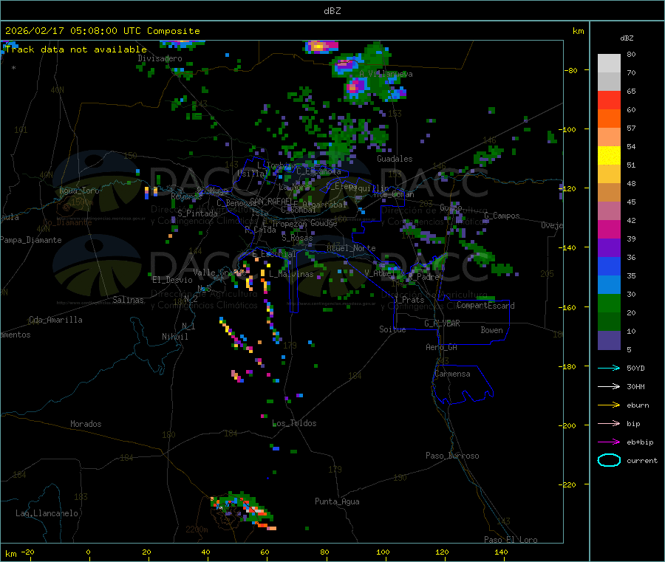
Task: Click the 'Lag.Llancanelo' map label
Action: [47, 513]
